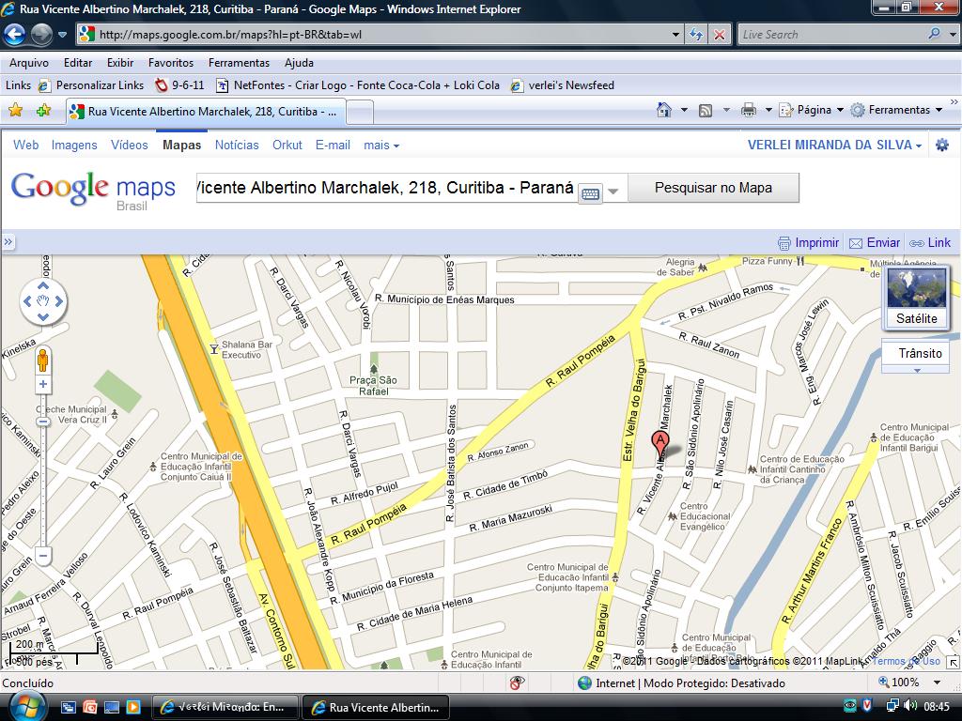Click the Pesquisar no Mapa button
The width and height of the screenshot is (962, 721).
click(x=713, y=188)
